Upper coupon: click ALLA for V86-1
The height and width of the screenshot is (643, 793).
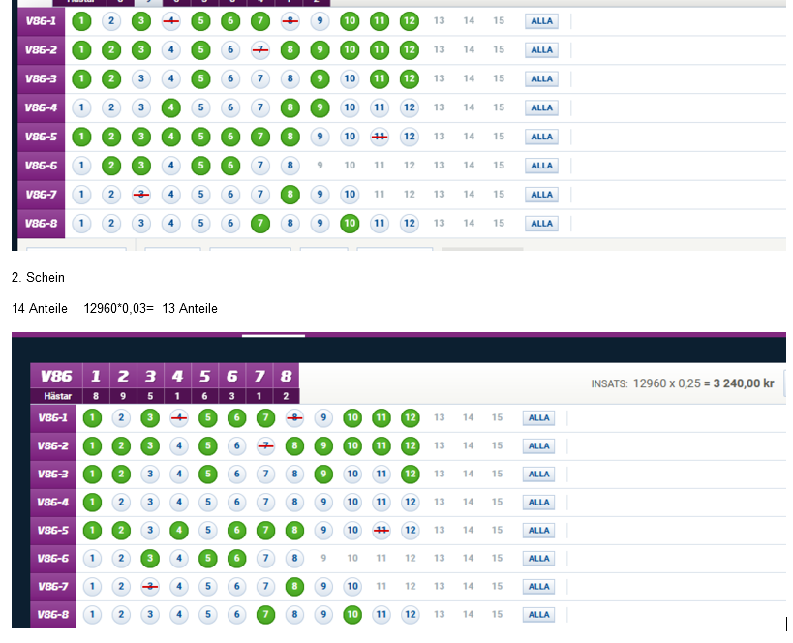point(541,21)
